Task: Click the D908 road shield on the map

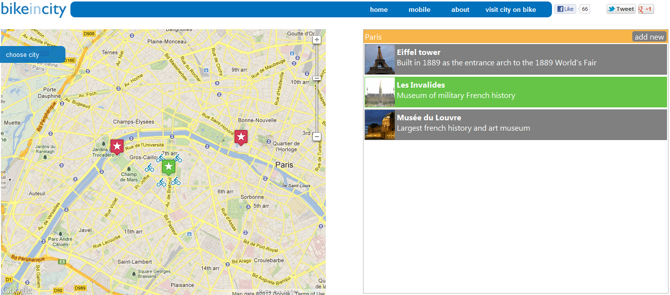Action: point(89,34)
